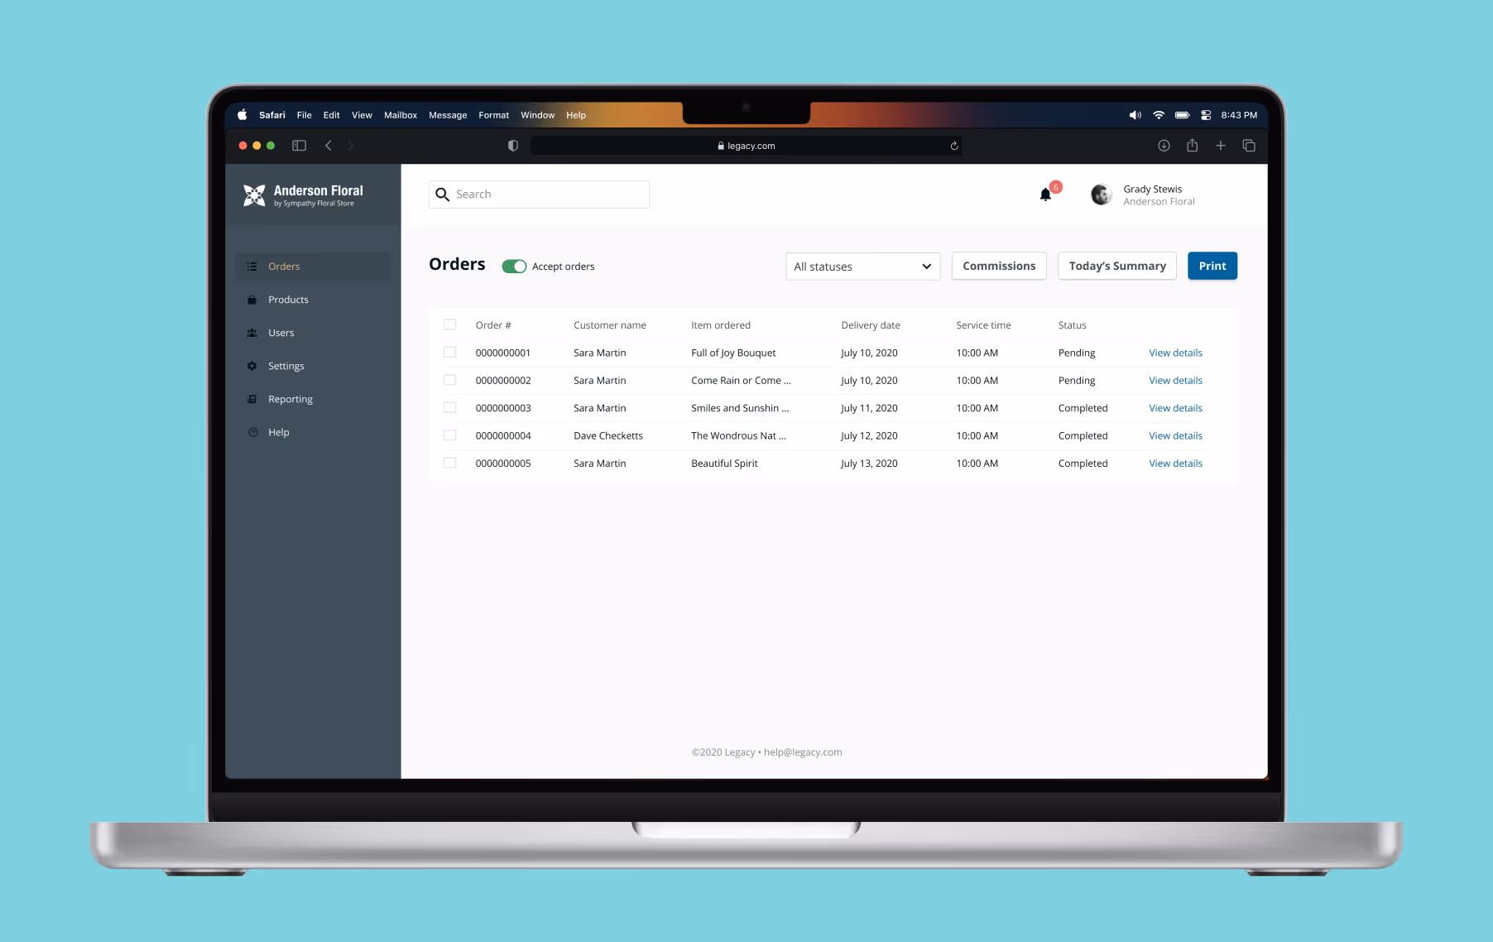Open the Mailbox menu in the menu bar
This screenshot has width=1493, height=942.
click(401, 115)
